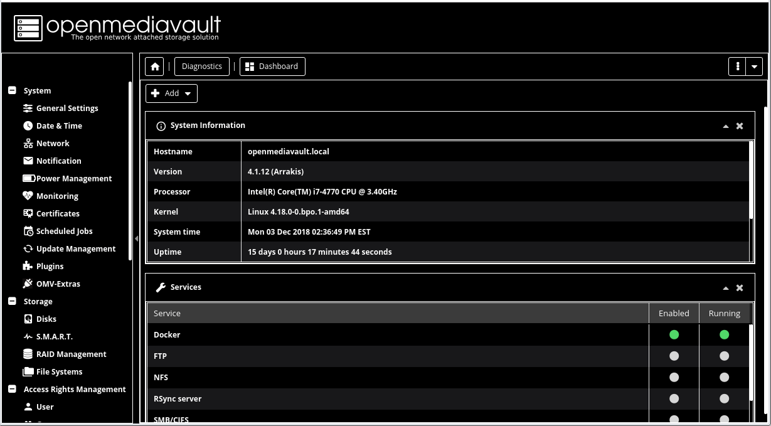The width and height of the screenshot is (771, 426).
Task: Click the sidebar vertical scrollbar
Action: click(x=130, y=171)
